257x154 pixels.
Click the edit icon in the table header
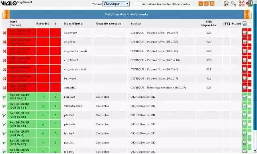(x=245, y=24)
